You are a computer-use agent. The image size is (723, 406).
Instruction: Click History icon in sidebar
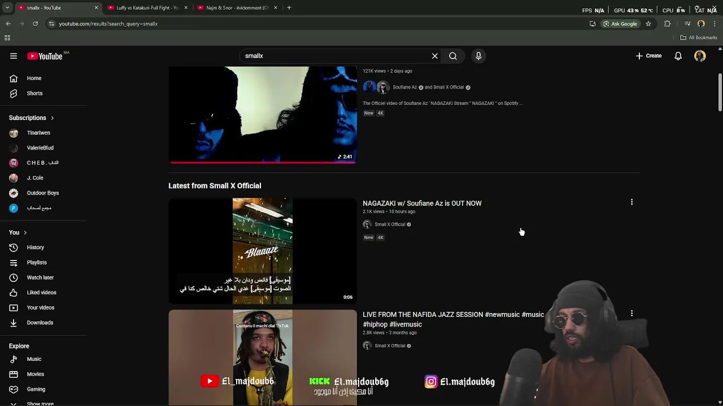point(14,248)
